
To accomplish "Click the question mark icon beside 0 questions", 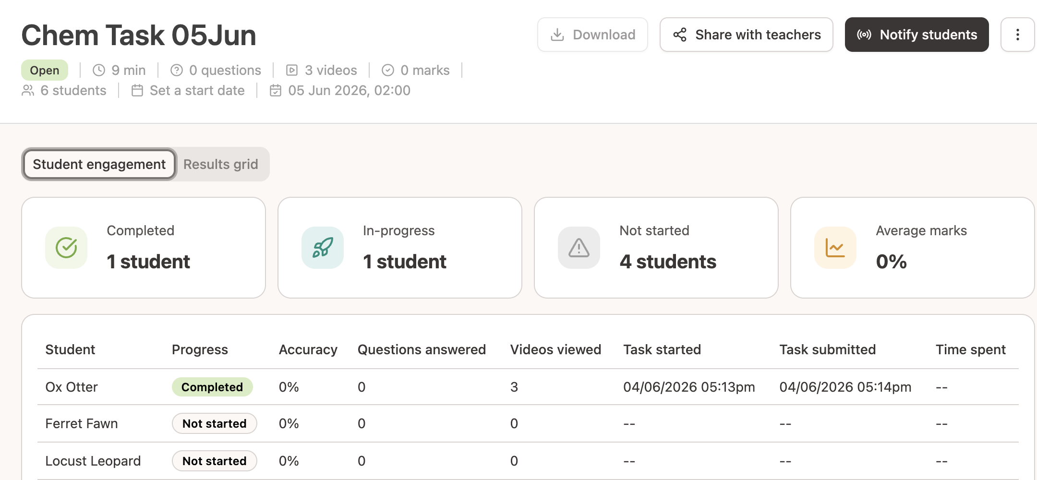I will point(177,71).
